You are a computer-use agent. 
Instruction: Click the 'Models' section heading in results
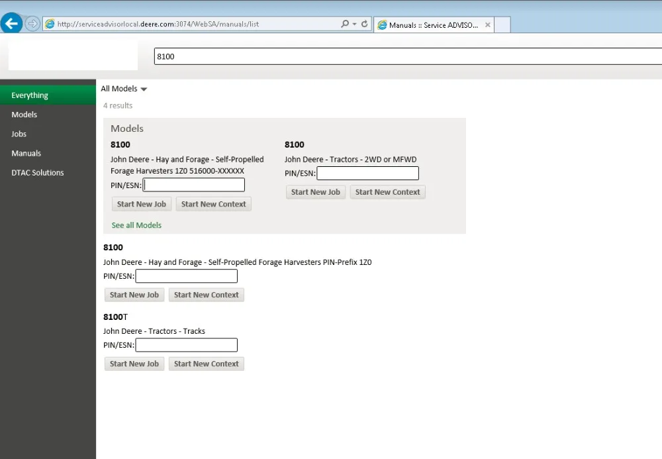coord(127,128)
